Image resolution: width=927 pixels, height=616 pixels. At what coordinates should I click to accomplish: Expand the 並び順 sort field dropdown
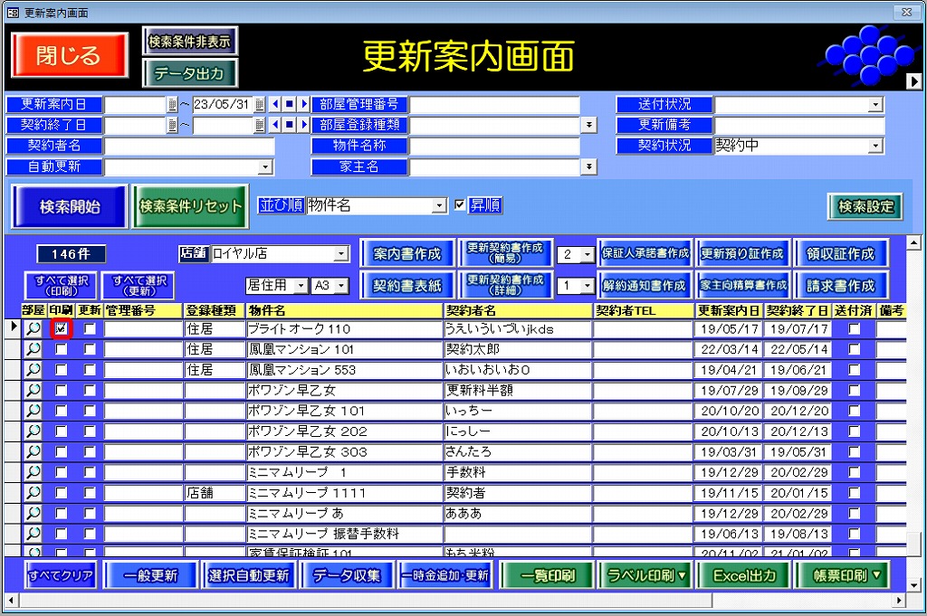point(439,206)
